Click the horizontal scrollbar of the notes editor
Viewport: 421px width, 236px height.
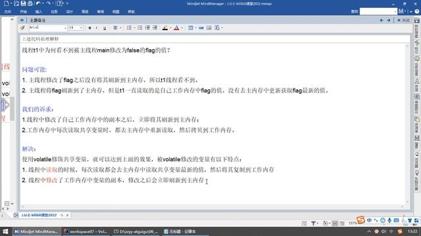212,206
